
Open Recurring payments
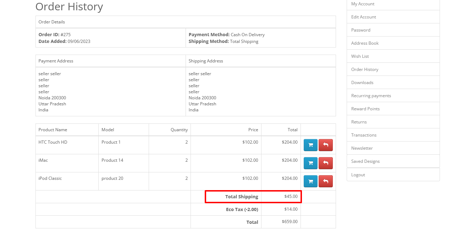point(393,96)
